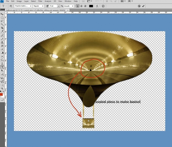Select the Pen tool
Screen dimensions: 172x147
tap(2, 63)
